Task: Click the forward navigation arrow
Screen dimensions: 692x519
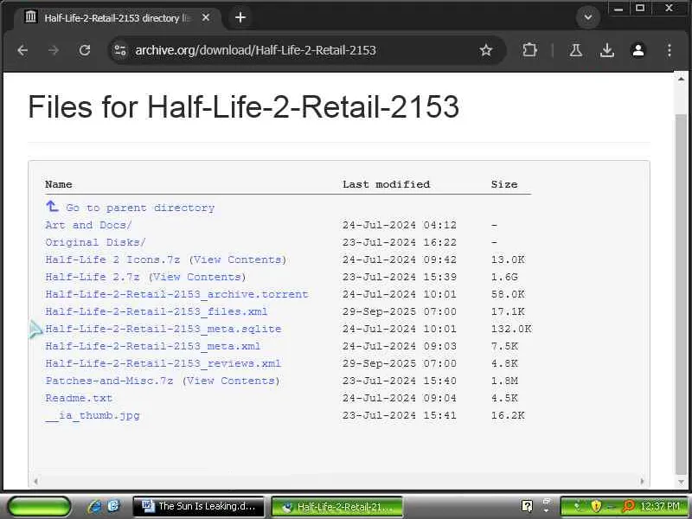Action: (x=54, y=50)
